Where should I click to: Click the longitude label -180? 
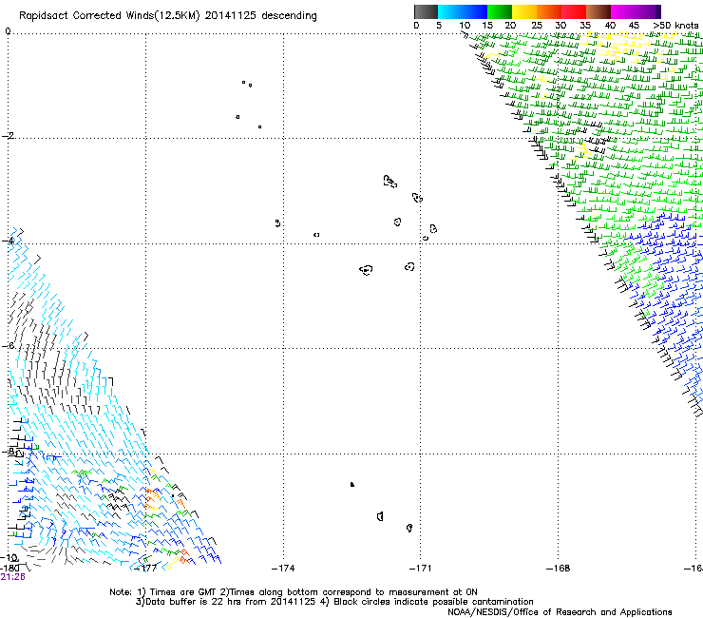[x=9, y=569]
